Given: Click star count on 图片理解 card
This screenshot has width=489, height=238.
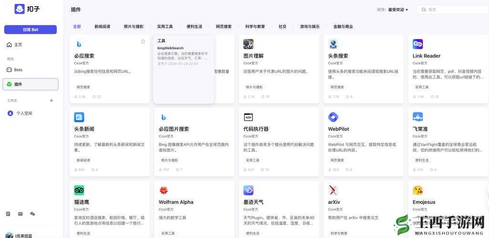Looking at the screenshot, I should (265, 97).
